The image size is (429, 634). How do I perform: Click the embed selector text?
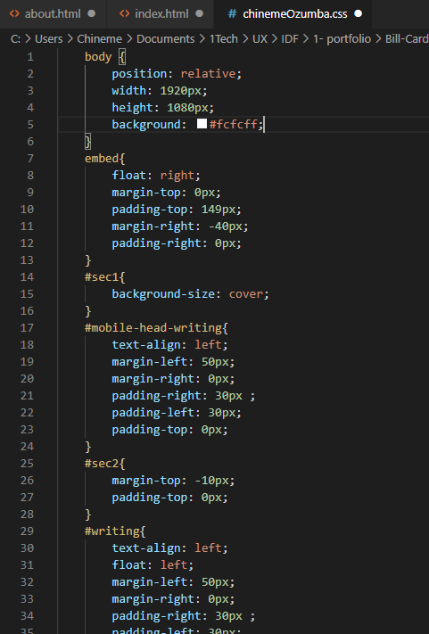[x=102, y=159]
